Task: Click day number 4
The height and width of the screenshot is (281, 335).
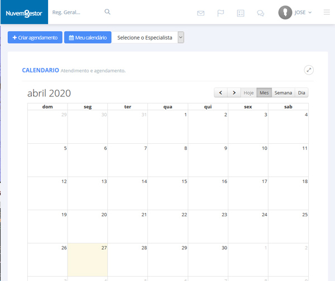Action: tap(306, 115)
